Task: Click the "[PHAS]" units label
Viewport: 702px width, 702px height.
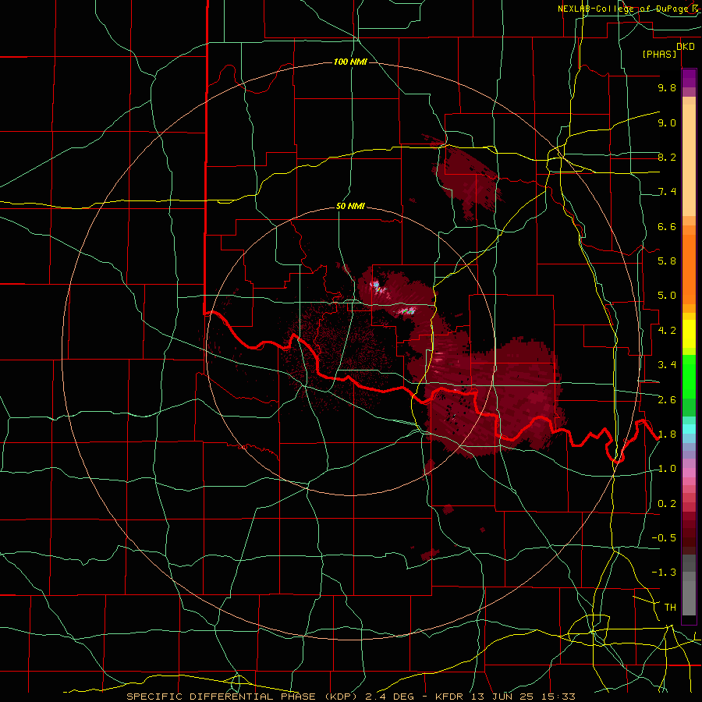Action: [x=659, y=54]
